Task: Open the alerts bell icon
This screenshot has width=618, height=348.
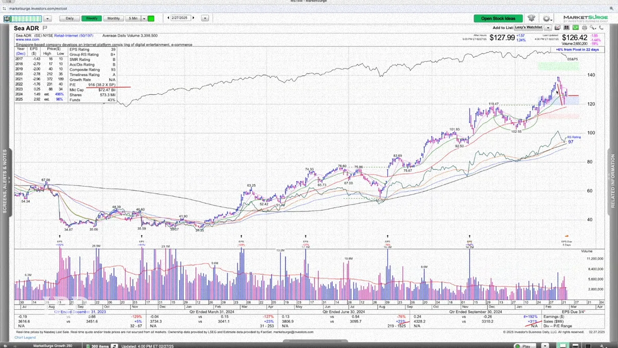Action: coord(531,19)
